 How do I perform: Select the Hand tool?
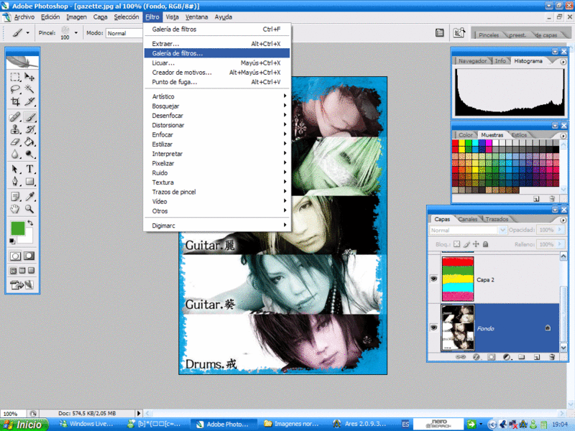coord(15,209)
